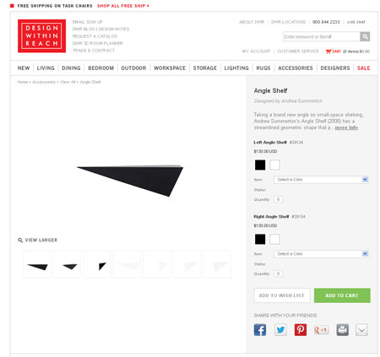Viewport: 380px width, 357px height.
Task: Tweet this product via Twitter icon
Action: 280,330
